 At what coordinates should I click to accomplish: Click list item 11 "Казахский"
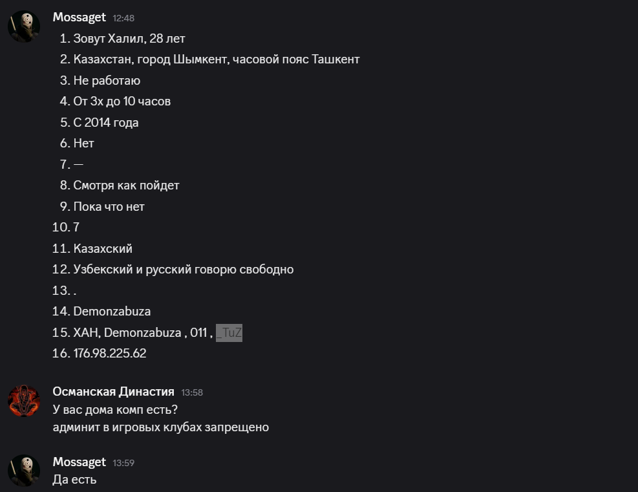103,249
